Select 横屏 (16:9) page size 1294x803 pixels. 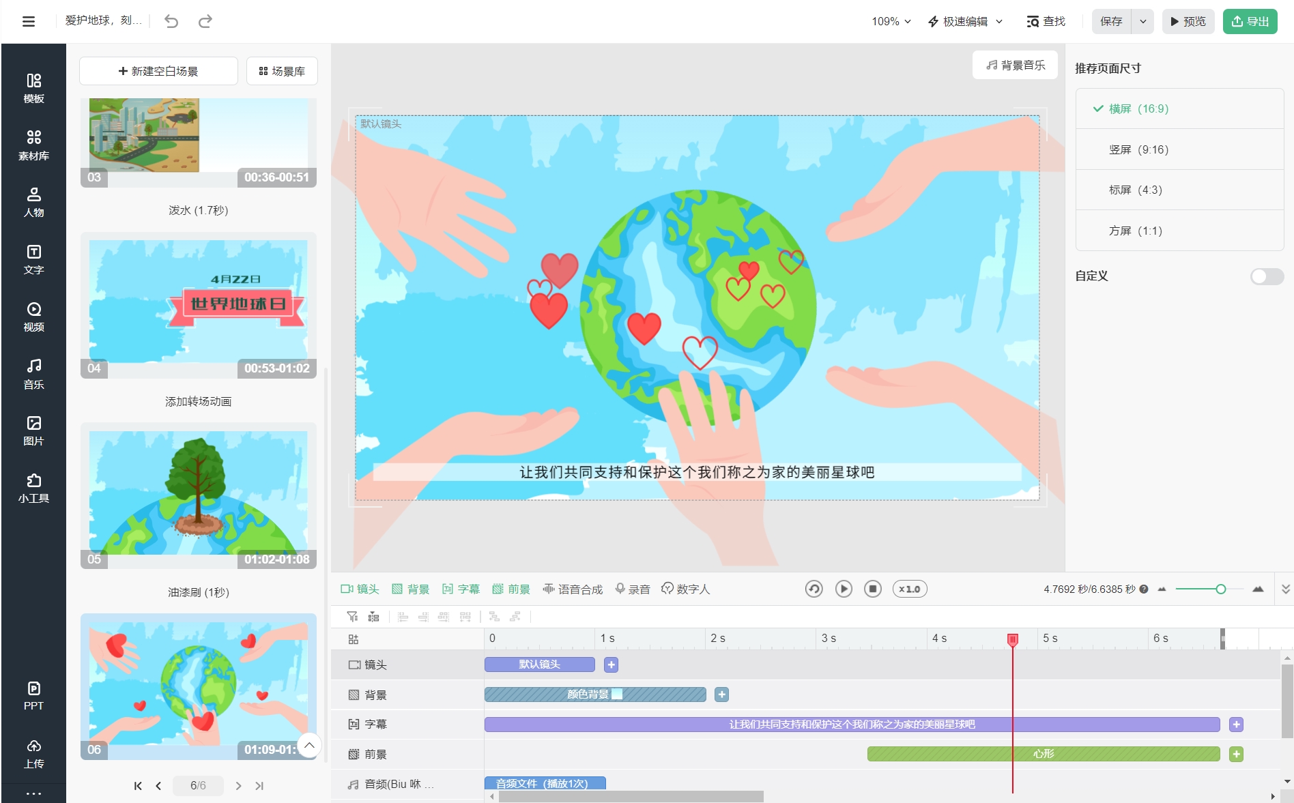pyautogui.click(x=1179, y=108)
